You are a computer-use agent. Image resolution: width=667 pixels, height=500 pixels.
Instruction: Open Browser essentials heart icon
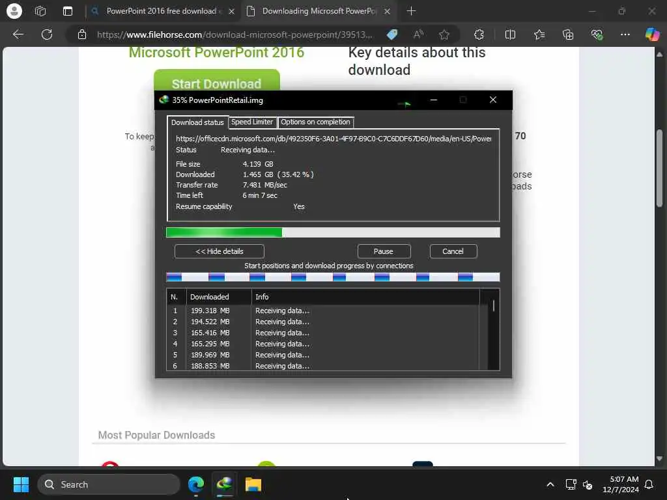point(597,35)
